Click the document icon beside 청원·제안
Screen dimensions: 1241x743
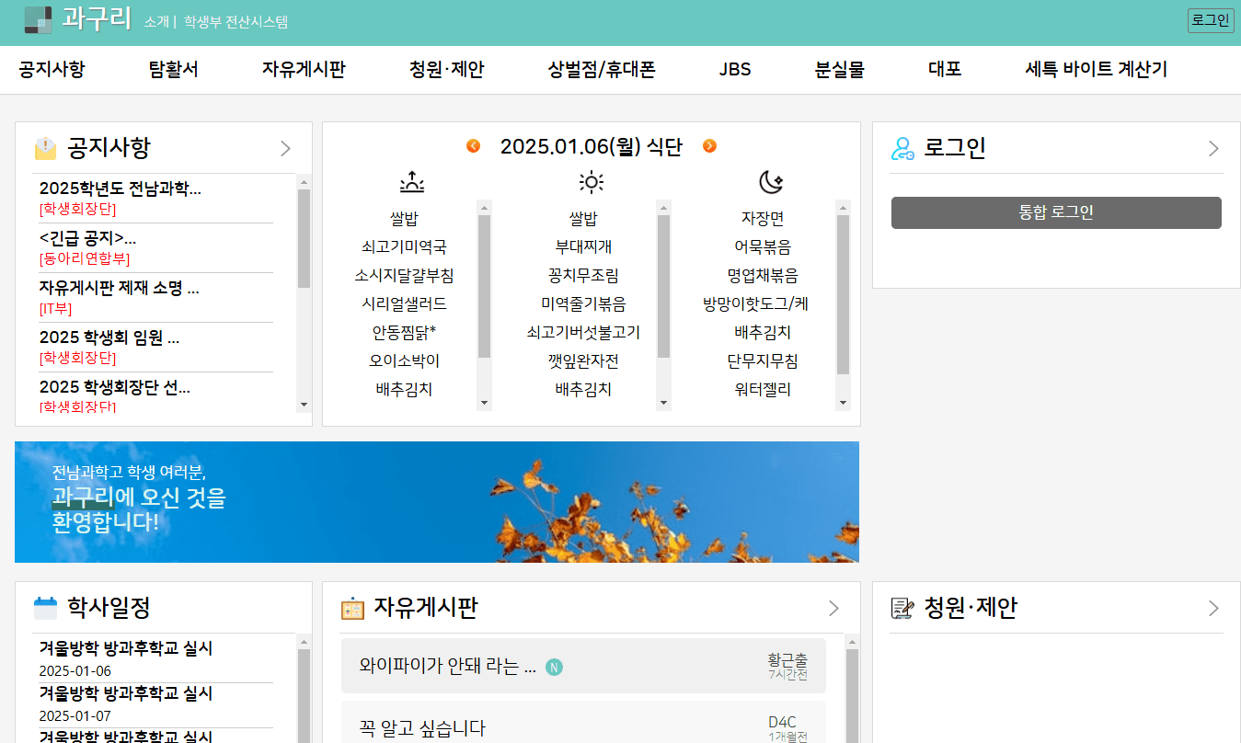click(902, 608)
